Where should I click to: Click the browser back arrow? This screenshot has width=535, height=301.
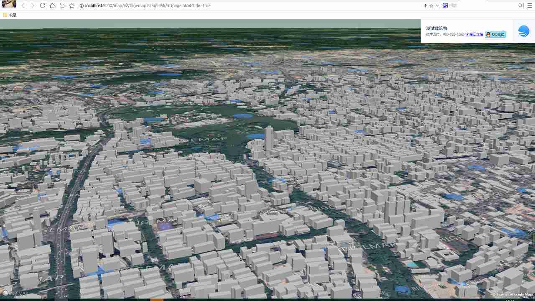click(23, 6)
